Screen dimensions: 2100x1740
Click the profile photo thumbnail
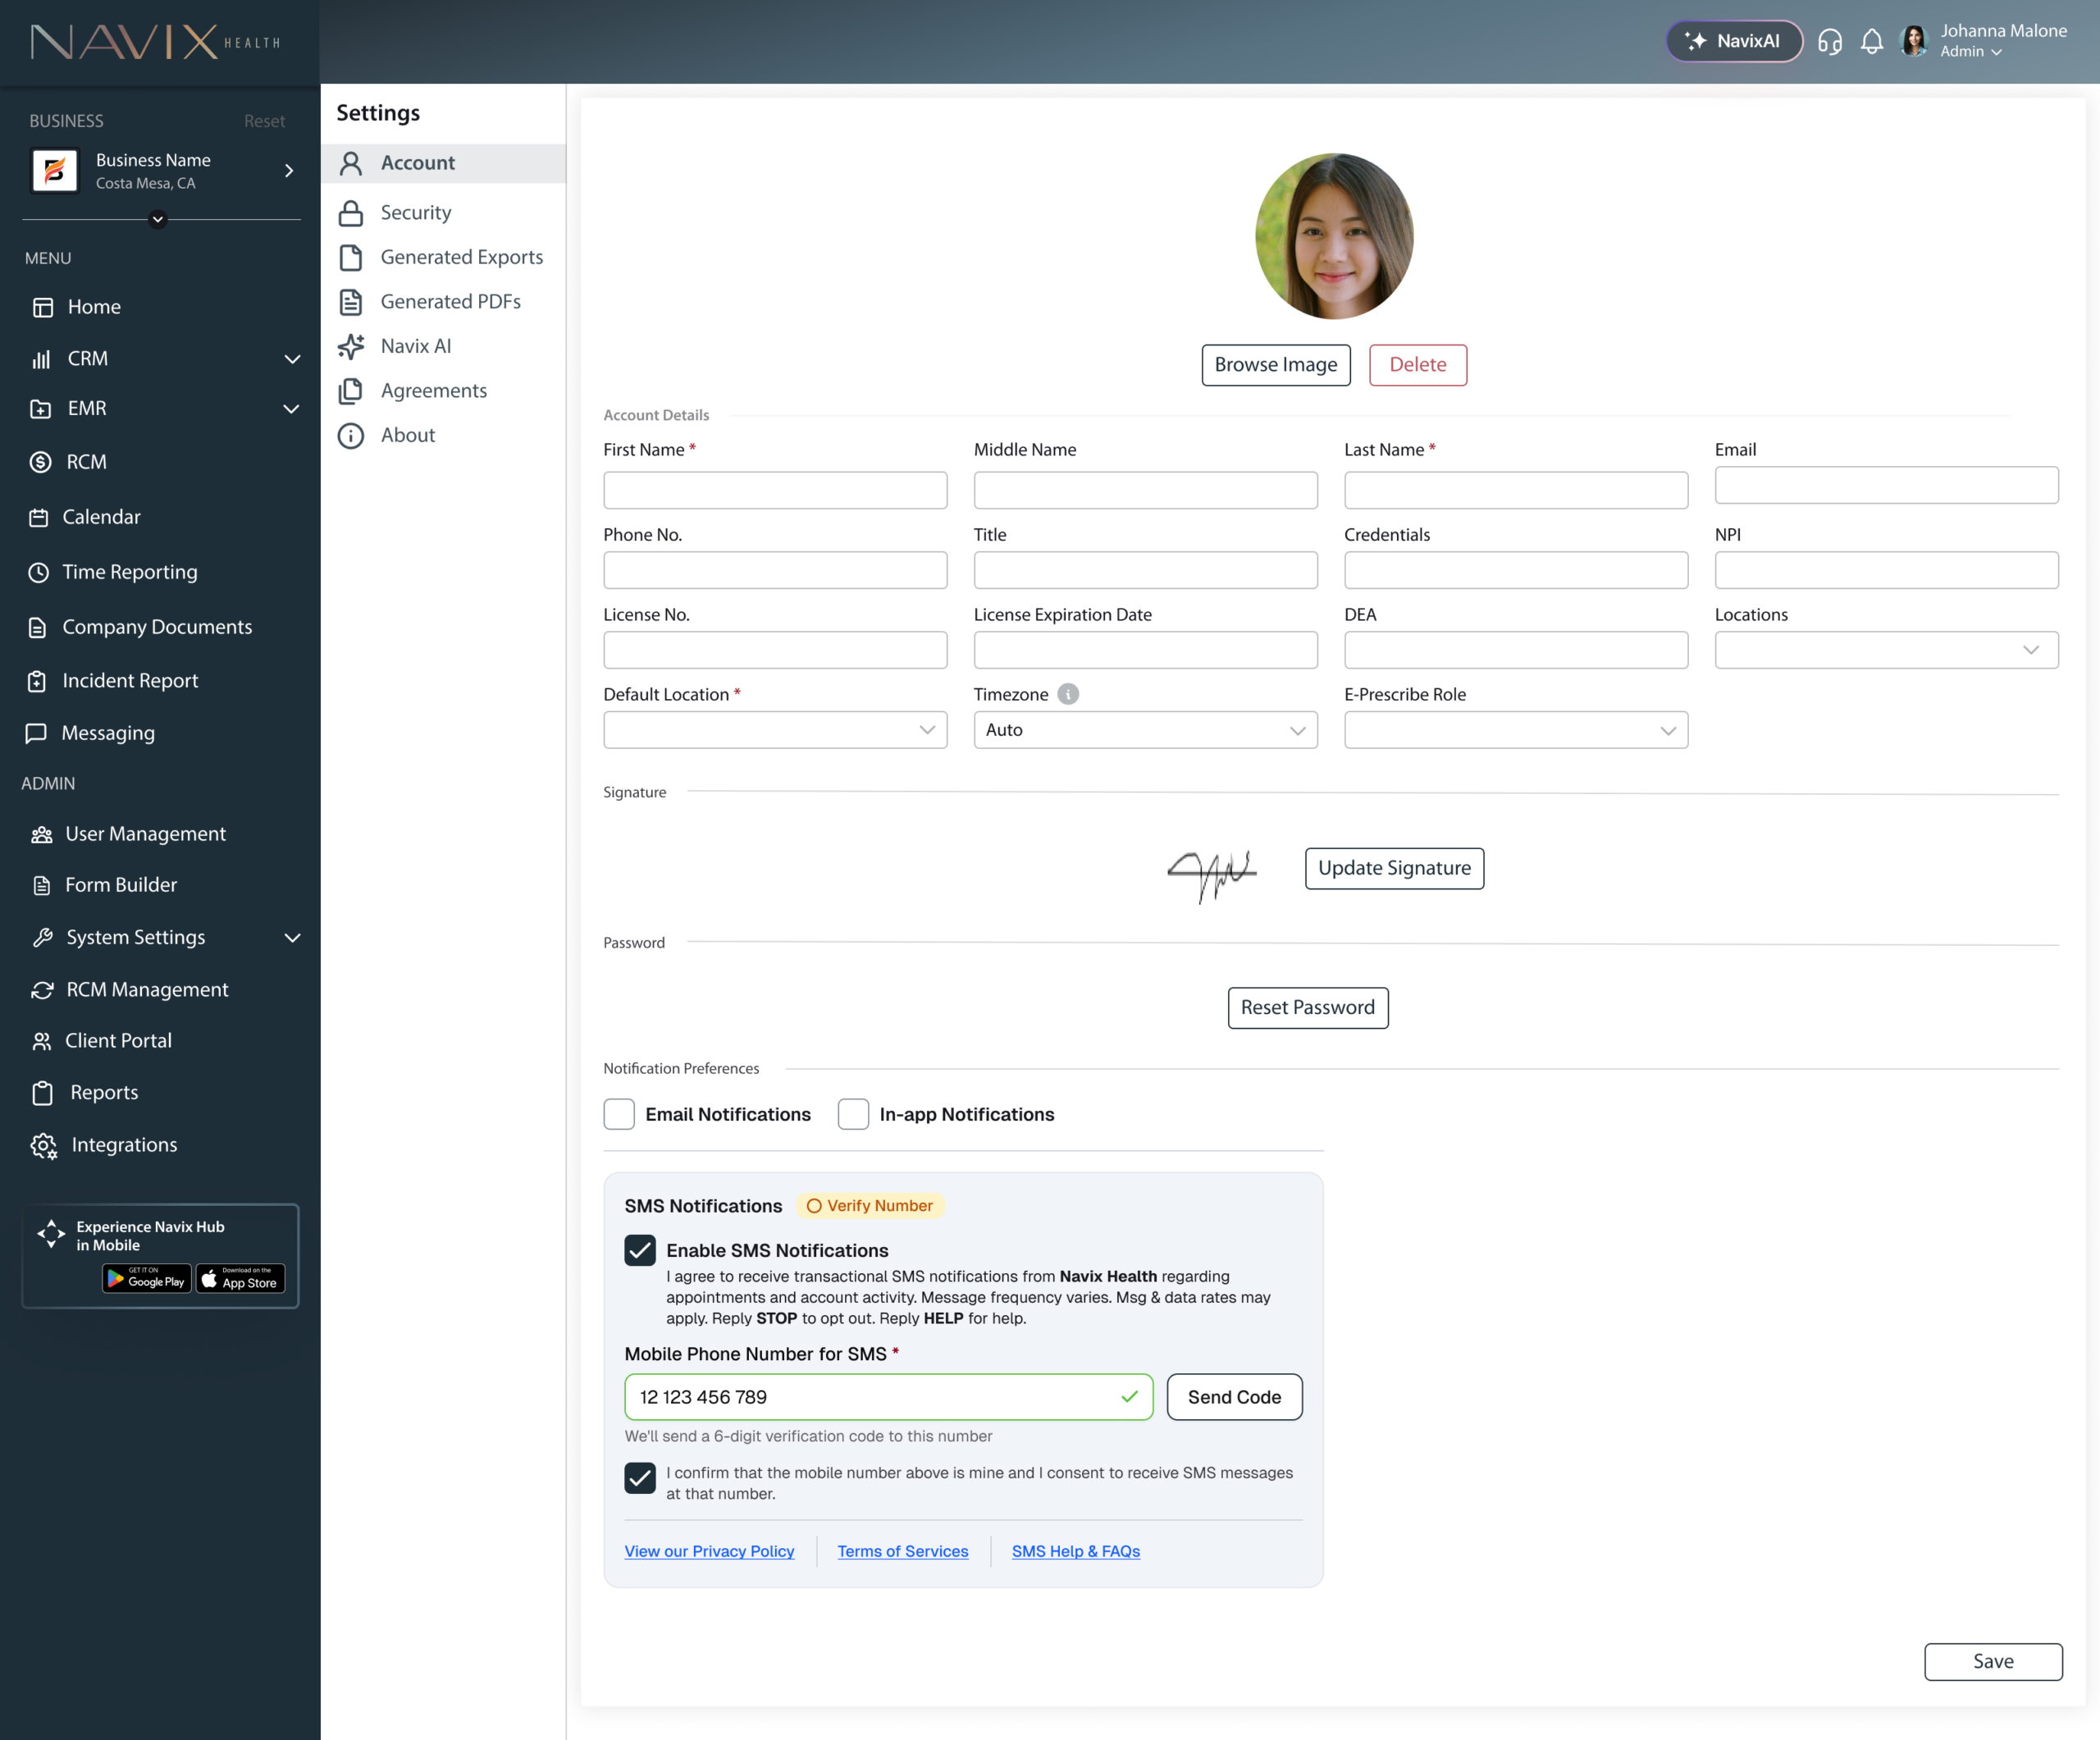click(1333, 236)
